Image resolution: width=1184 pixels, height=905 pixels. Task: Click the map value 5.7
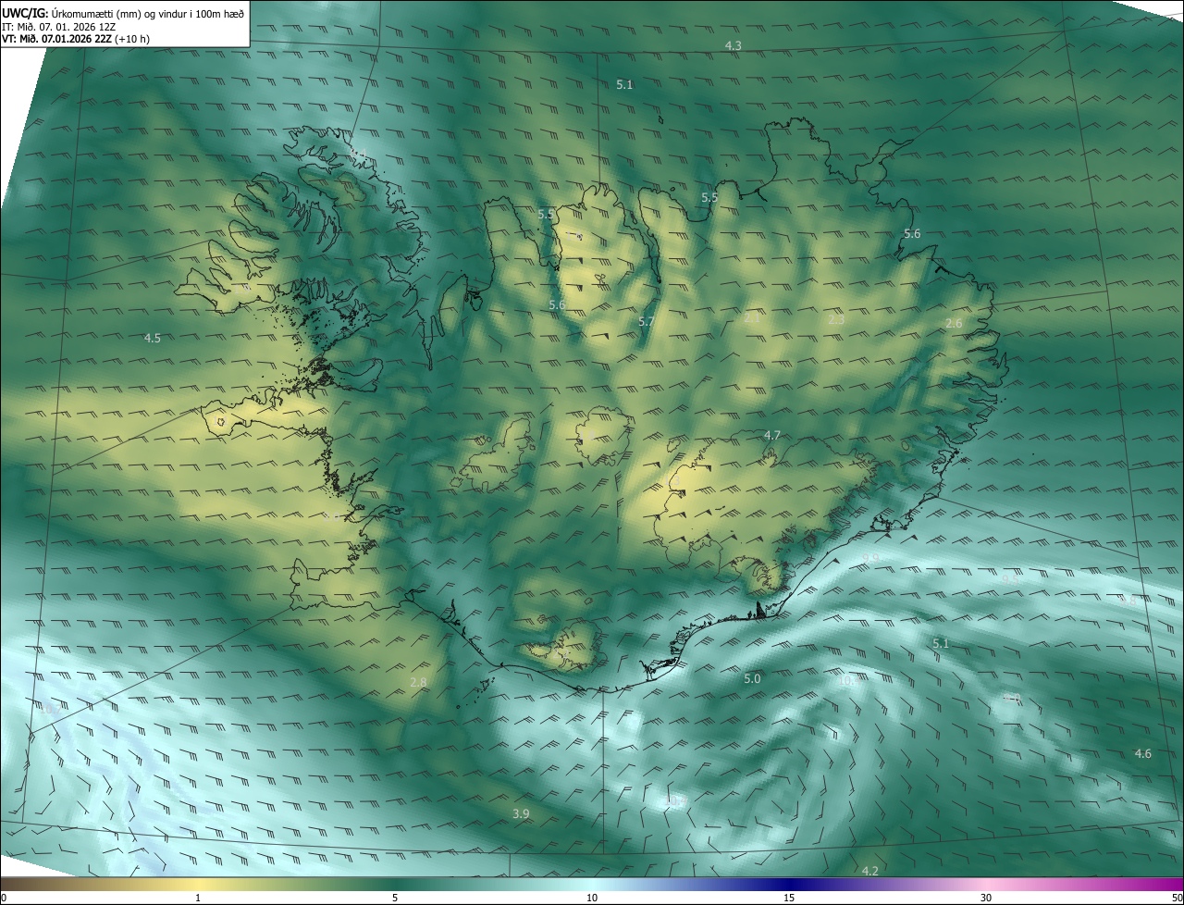pos(646,321)
